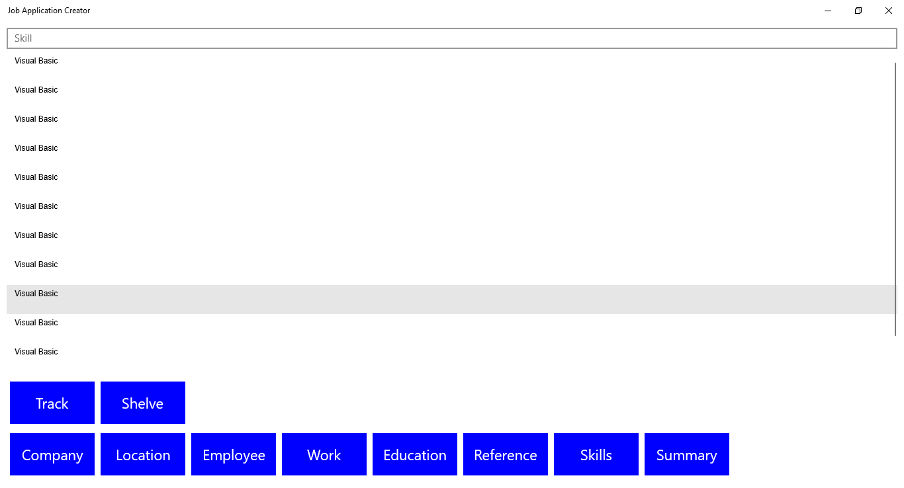Open the Location section
Image resolution: width=904 pixels, height=488 pixels.
click(143, 454)
